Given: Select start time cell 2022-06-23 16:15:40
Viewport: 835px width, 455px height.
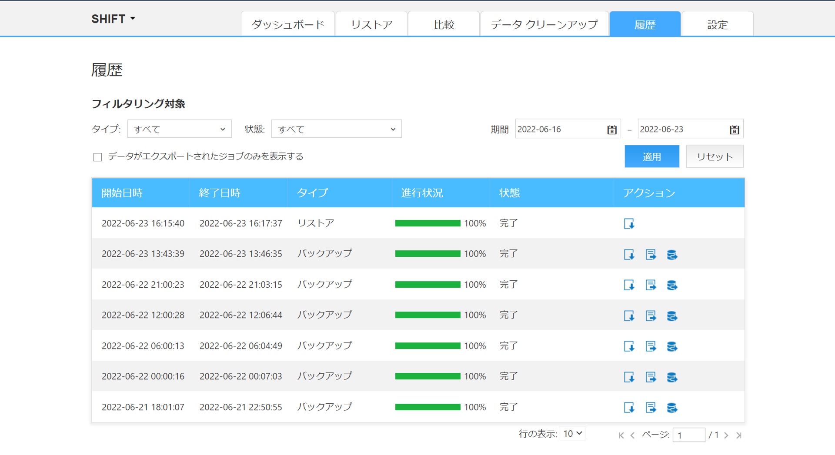Looking at the screenshot, I should coord(143,223).
